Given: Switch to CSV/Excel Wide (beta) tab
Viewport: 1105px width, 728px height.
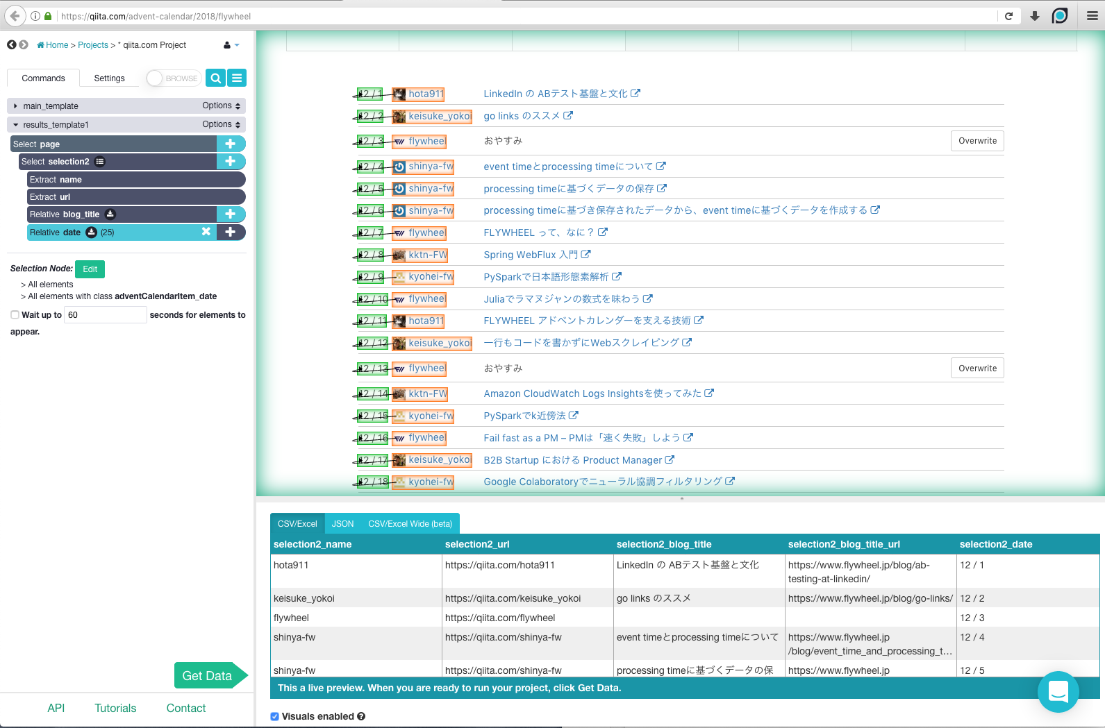Looking at the screenshot, I should [410, 524].
